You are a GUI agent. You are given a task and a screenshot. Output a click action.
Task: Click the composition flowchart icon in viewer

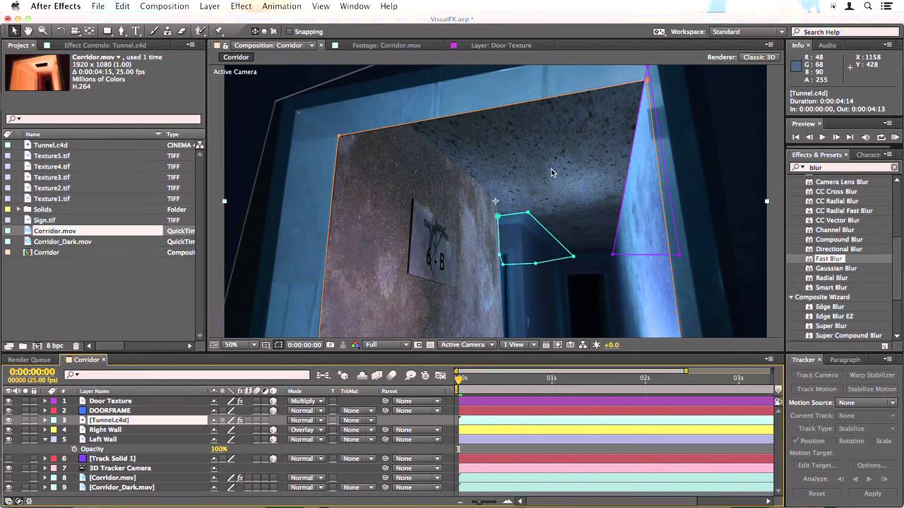pyautogui.click(x=583, y=345)
